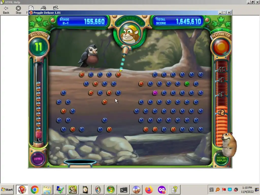Viewport: 260px width, 195px height.
Task: Open the Options dropdown in HTML Help
Action: pos(56,8)
